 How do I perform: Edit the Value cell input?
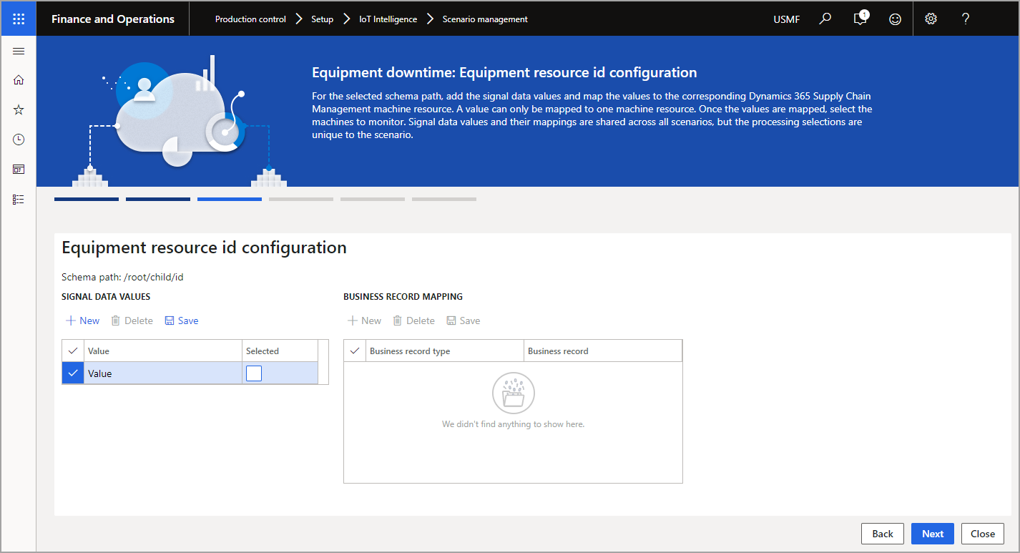[x=163, y=373]
